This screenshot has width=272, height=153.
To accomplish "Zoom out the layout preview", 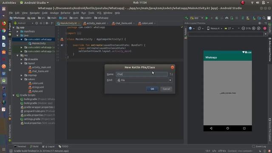I will click(x=243, y=28).
